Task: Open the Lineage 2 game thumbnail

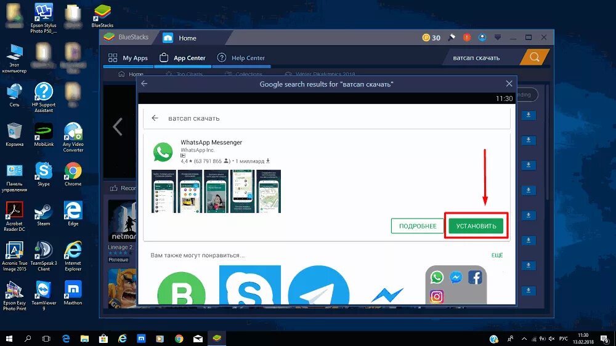Action: point(123,221)
